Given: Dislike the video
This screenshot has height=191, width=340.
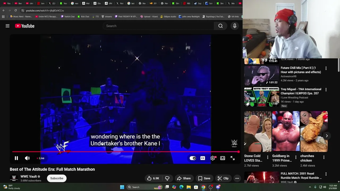Looking at the screenshot, I should [x=167, y=178].
